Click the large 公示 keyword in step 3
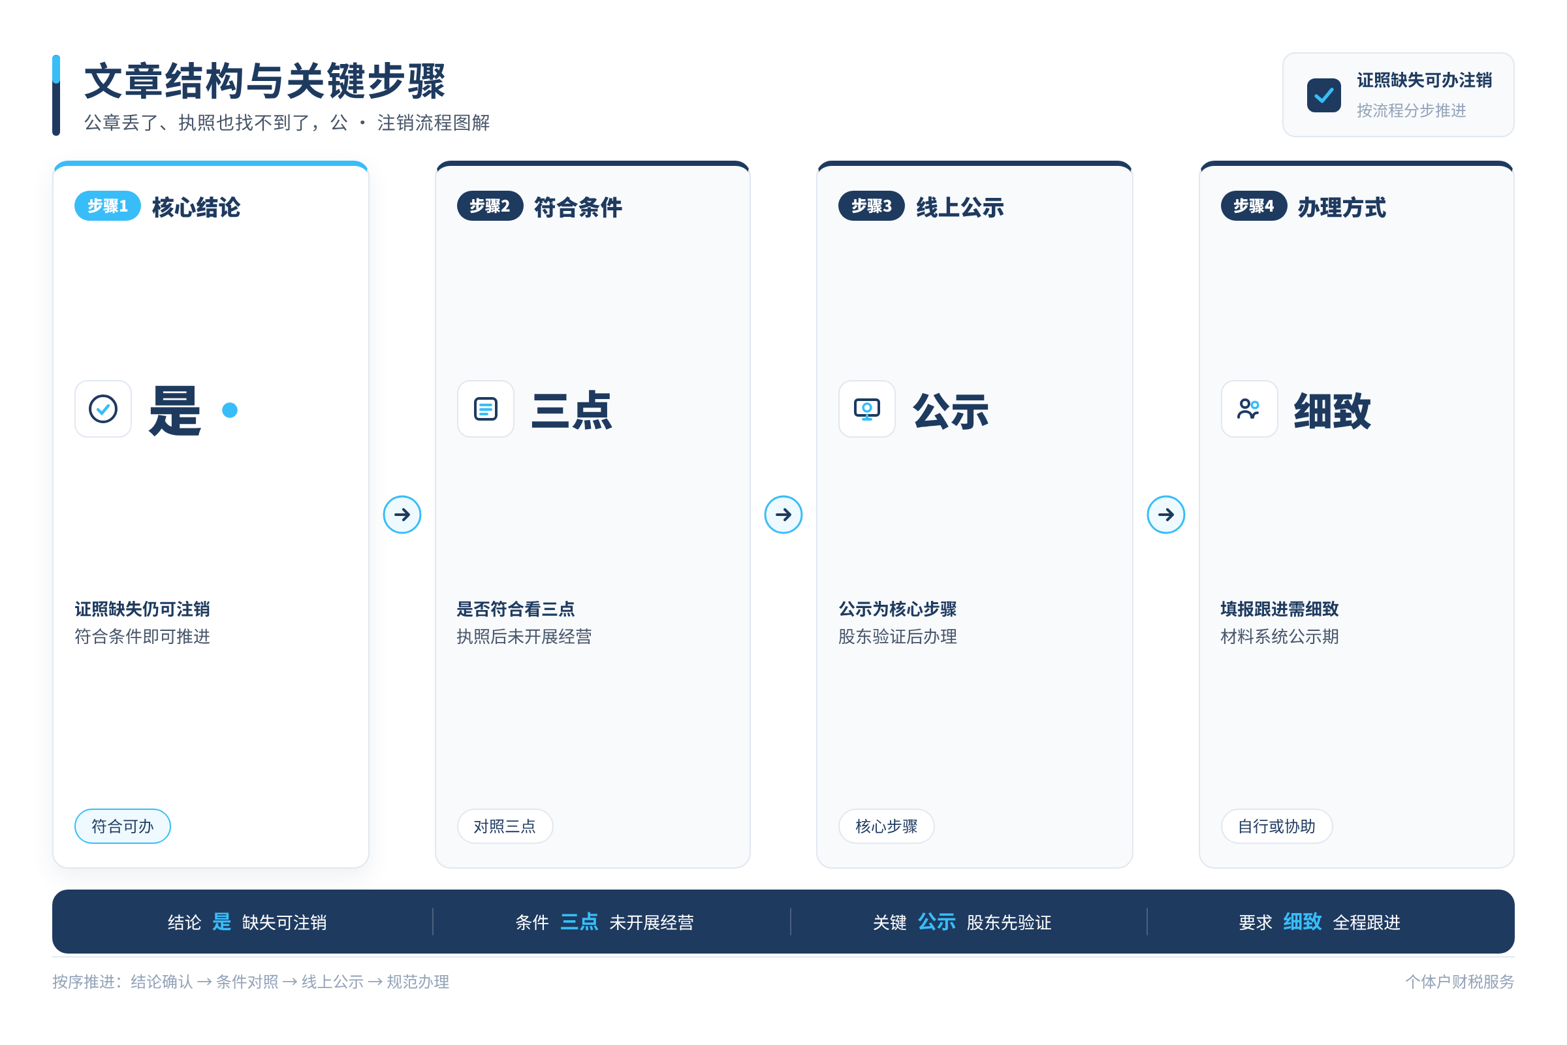 point(951,411)
